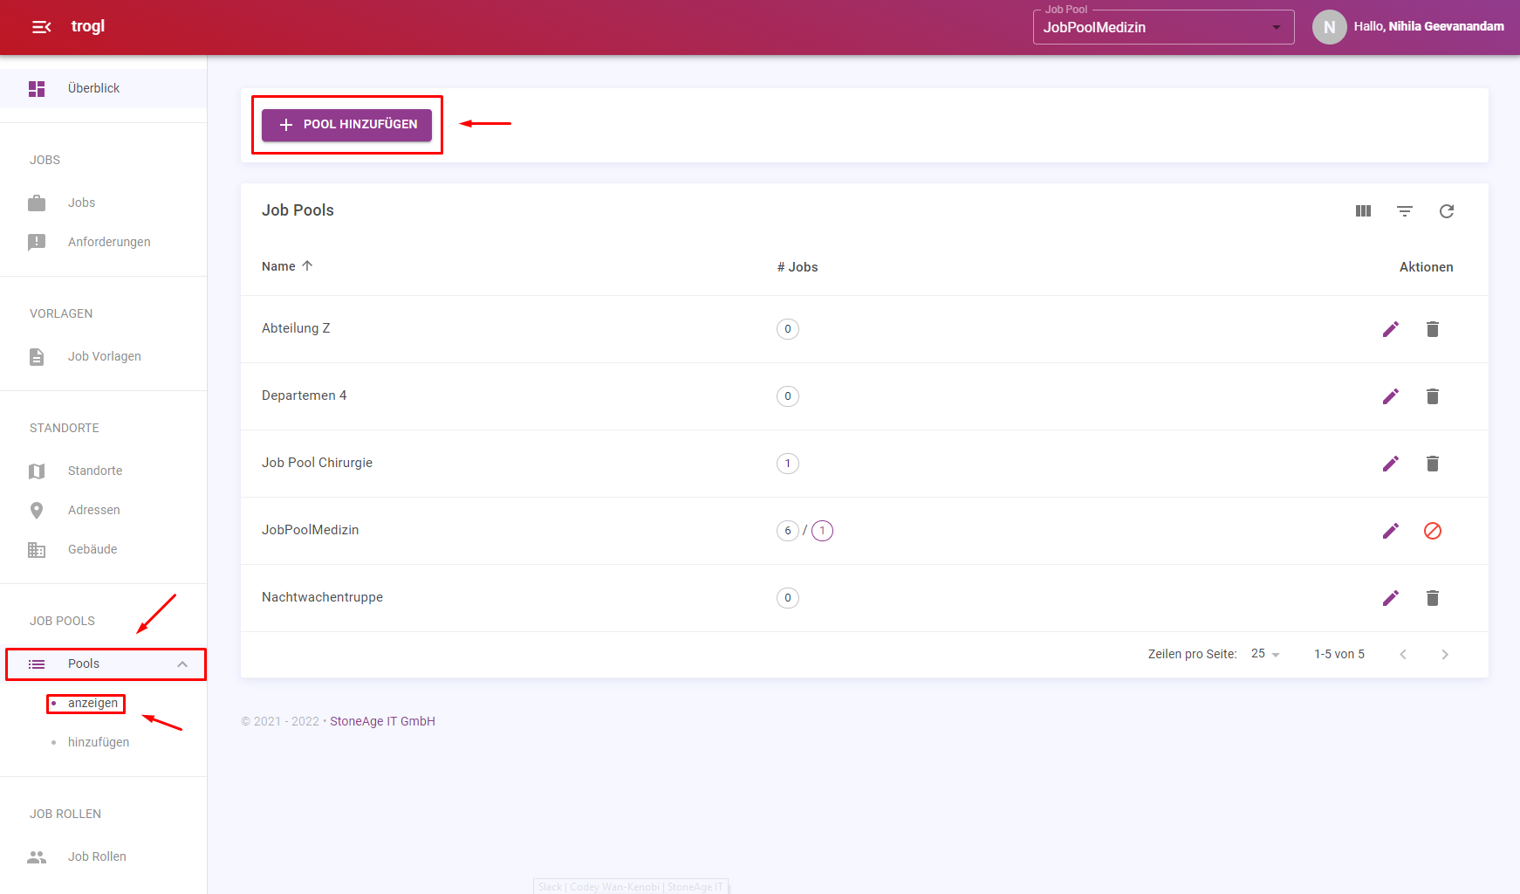Image resolution: width=1520 pixels, height=894 pixels.
Task: Open the StoneAge IT GmbH footer link
Action: click(382, 721)
